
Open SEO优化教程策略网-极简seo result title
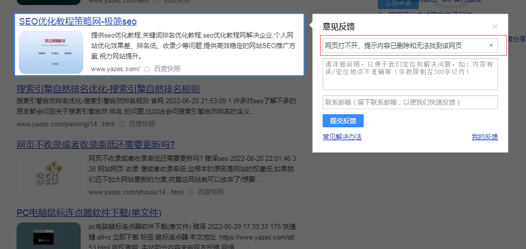coord(78,22)
